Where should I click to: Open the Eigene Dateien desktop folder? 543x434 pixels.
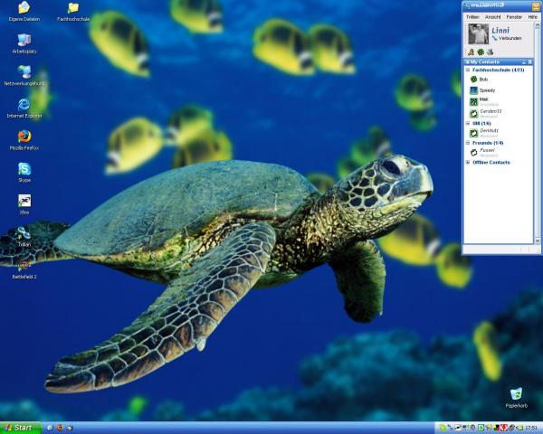pyautogui.click(x=24, y=11)
